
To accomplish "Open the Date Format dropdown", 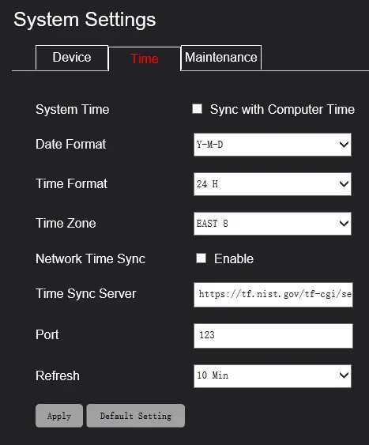I will (273, 145).
